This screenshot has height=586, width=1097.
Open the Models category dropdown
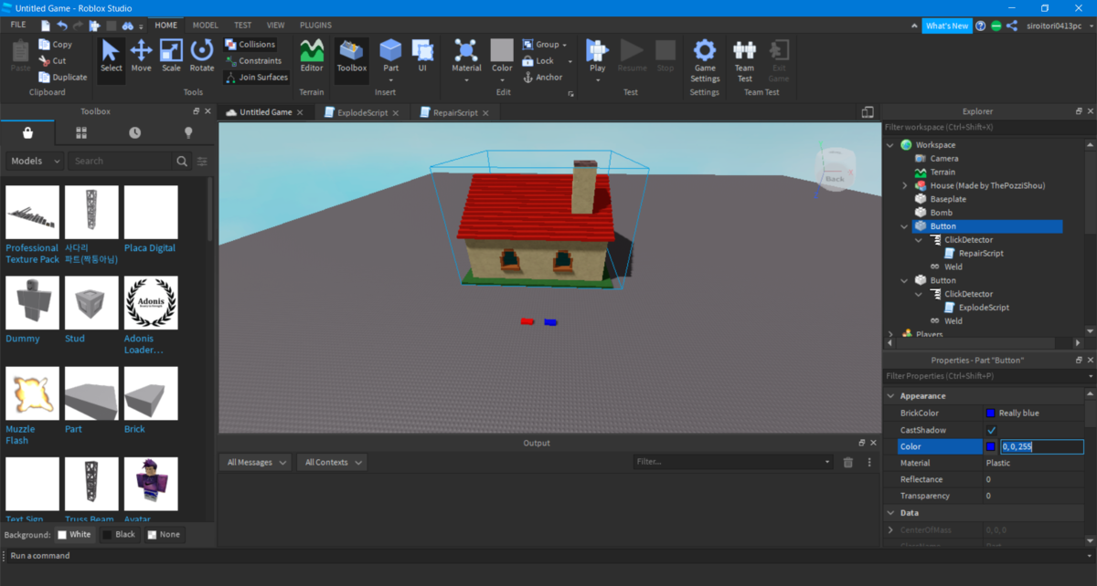35,161
